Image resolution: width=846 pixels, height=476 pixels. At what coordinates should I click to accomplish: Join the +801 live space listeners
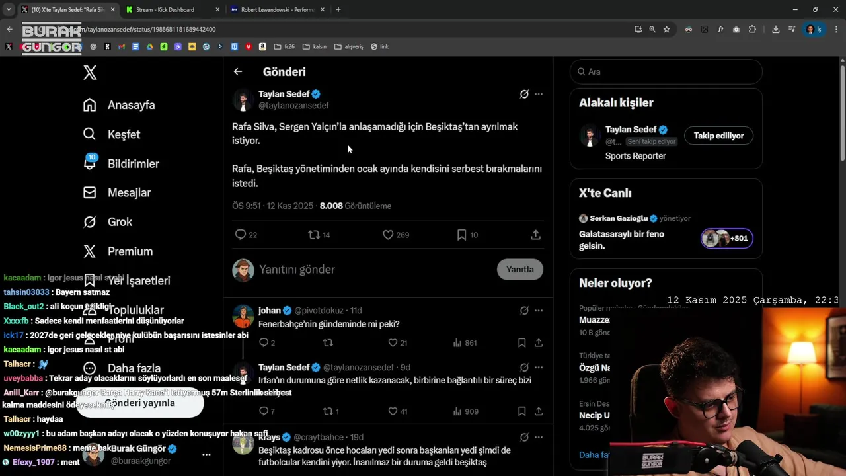[x=727, y=238]
